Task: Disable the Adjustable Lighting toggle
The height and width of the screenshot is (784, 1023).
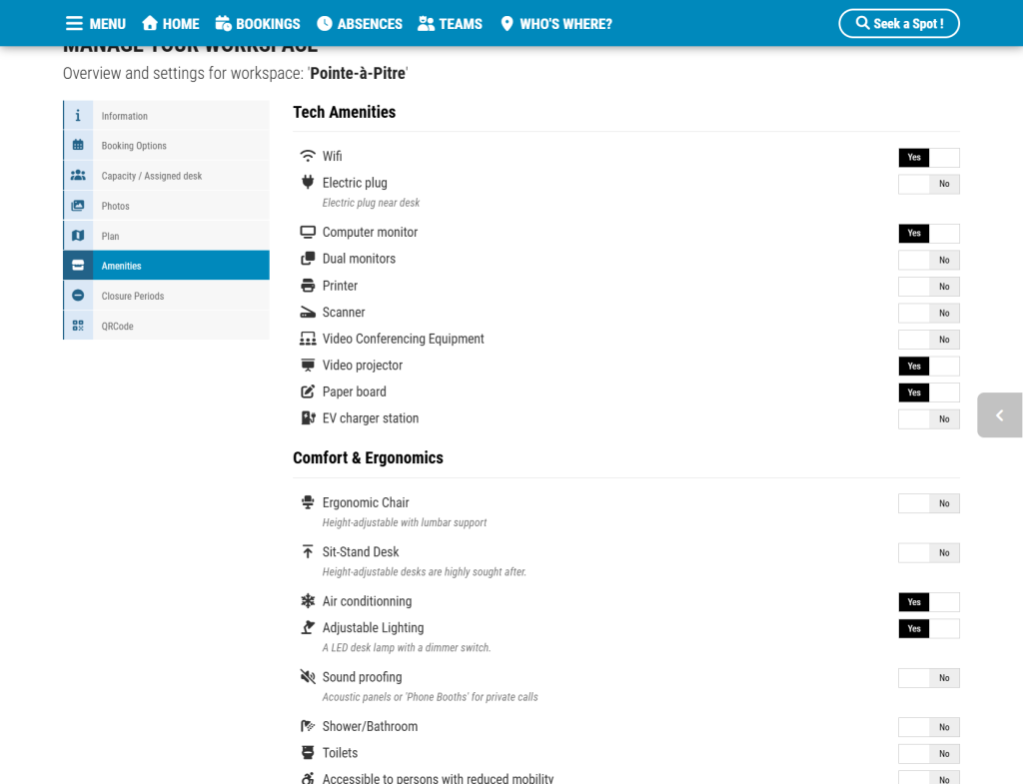Action: (928, 629)
